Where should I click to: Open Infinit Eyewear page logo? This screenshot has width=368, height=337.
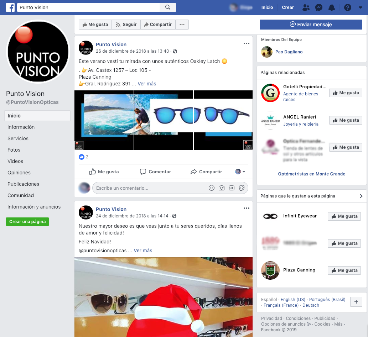270,216
